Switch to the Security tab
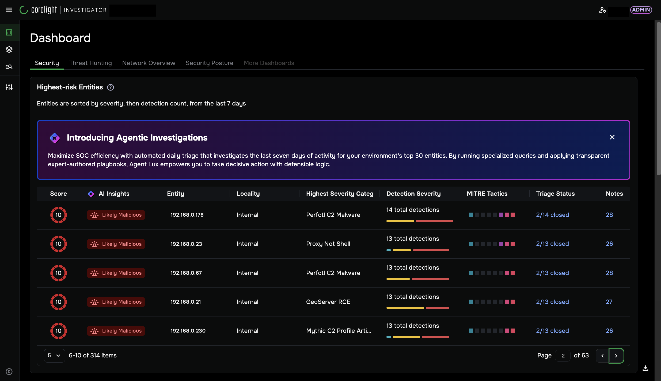Viewport: 661px width, 381px height. pos(47,63)
